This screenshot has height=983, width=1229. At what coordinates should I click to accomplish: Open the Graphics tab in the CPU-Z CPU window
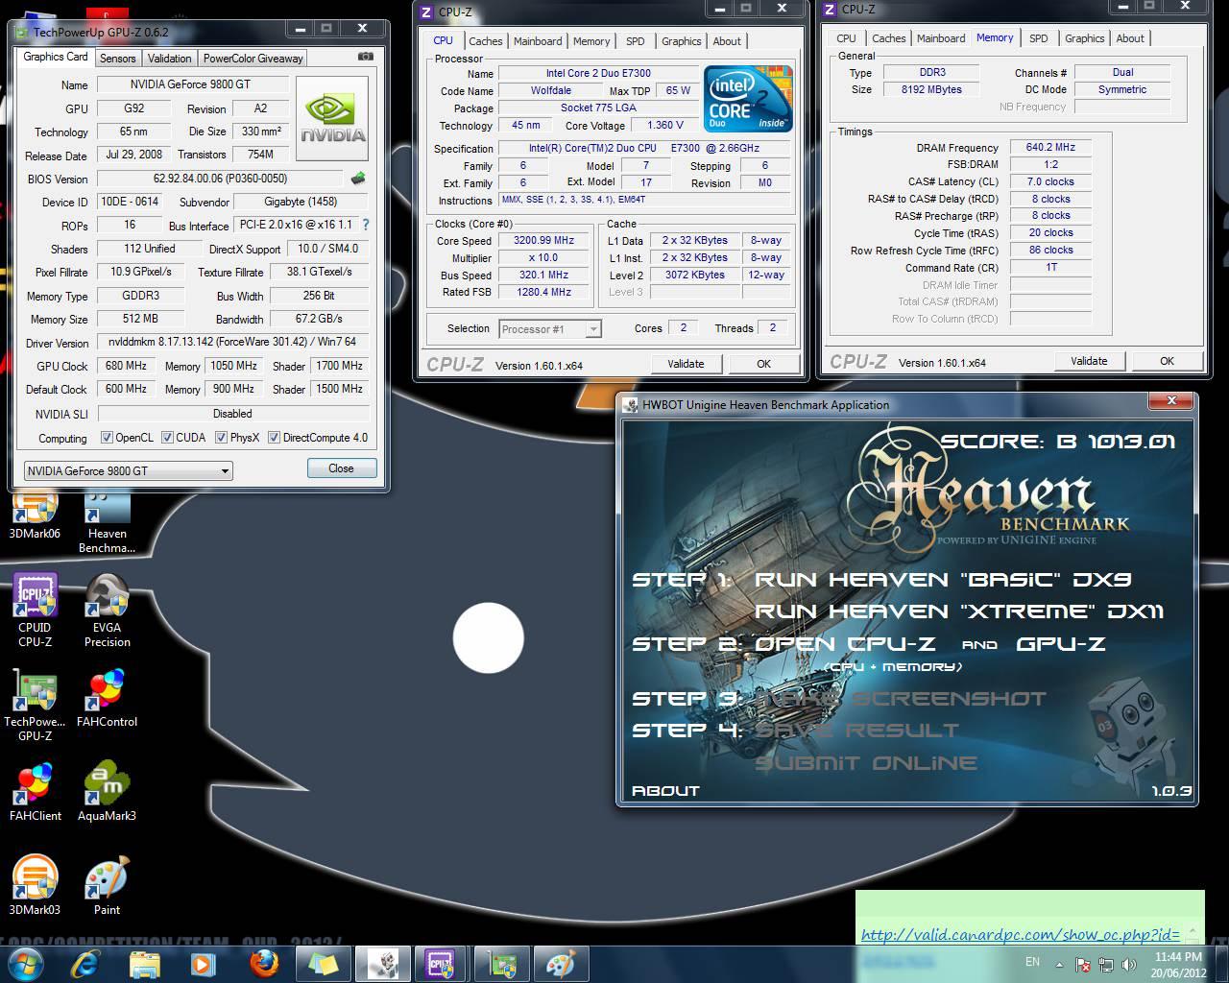pos(681,41)
